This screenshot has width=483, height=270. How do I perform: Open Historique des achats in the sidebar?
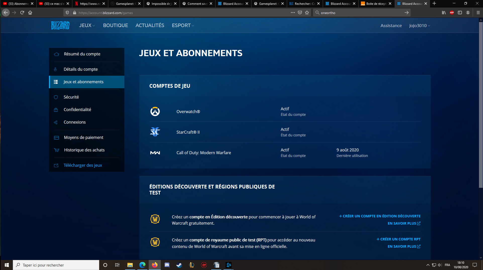point(87,150)
